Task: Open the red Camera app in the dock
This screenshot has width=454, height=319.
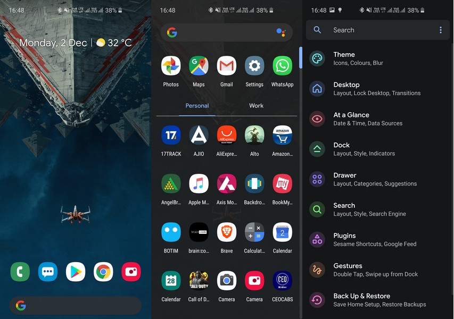Action: click(131, 272)
